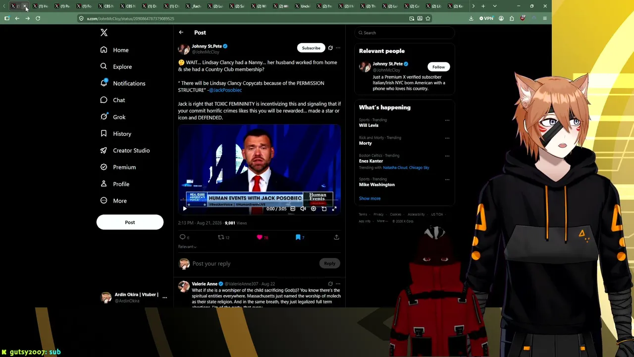
Task: Open the X logo home link
Action: (x=104, y=33)
